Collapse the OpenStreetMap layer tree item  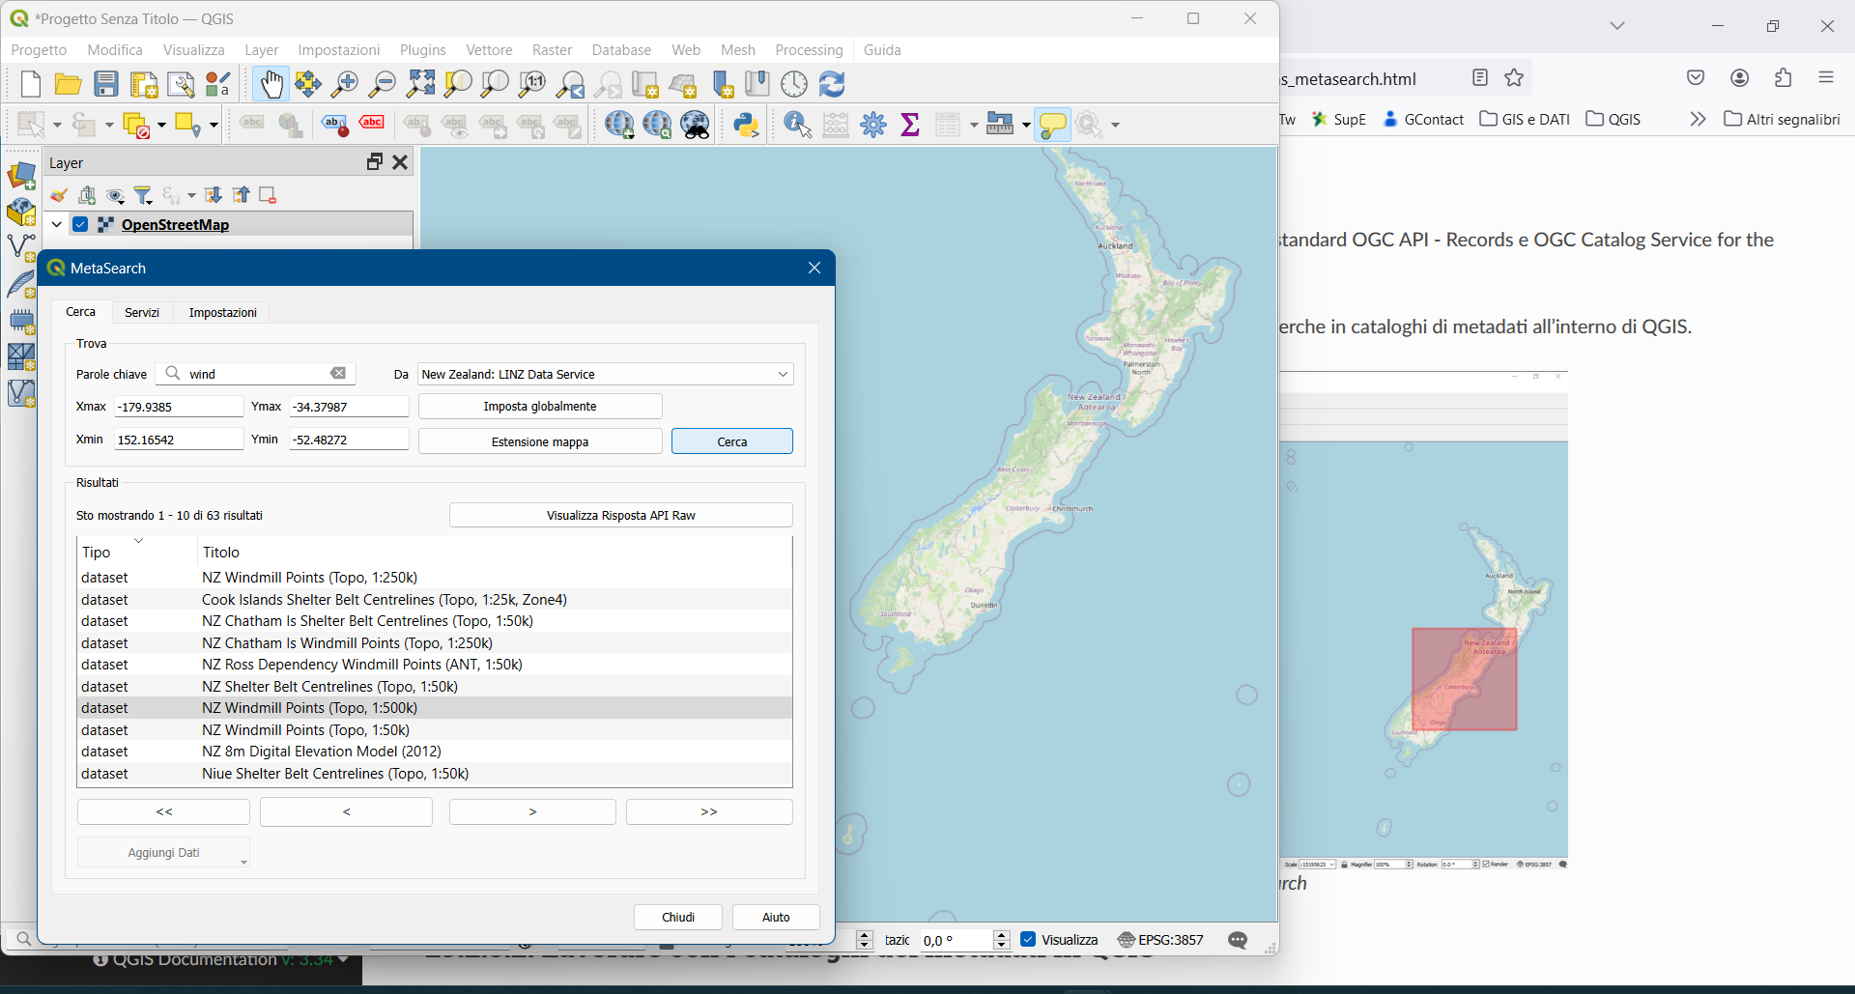tap(56, 225)
